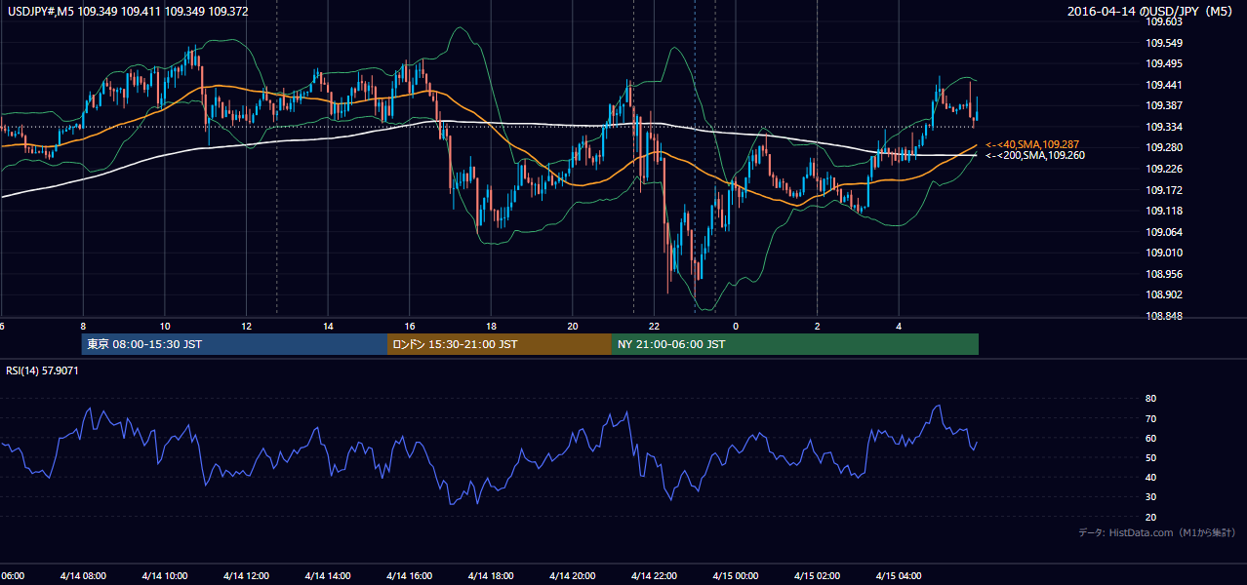Click the 4/14 08:00 date axis label
The image size is (1247, 585).
click(83, 576)
